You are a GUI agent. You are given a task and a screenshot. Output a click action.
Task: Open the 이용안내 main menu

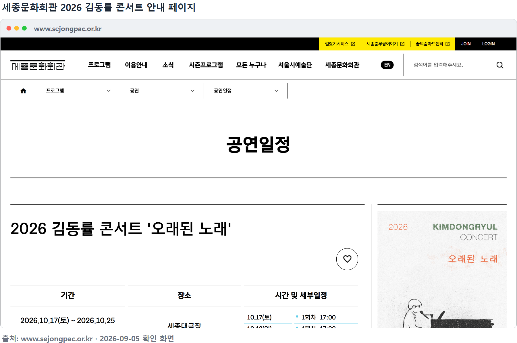(x=136, y=65)
